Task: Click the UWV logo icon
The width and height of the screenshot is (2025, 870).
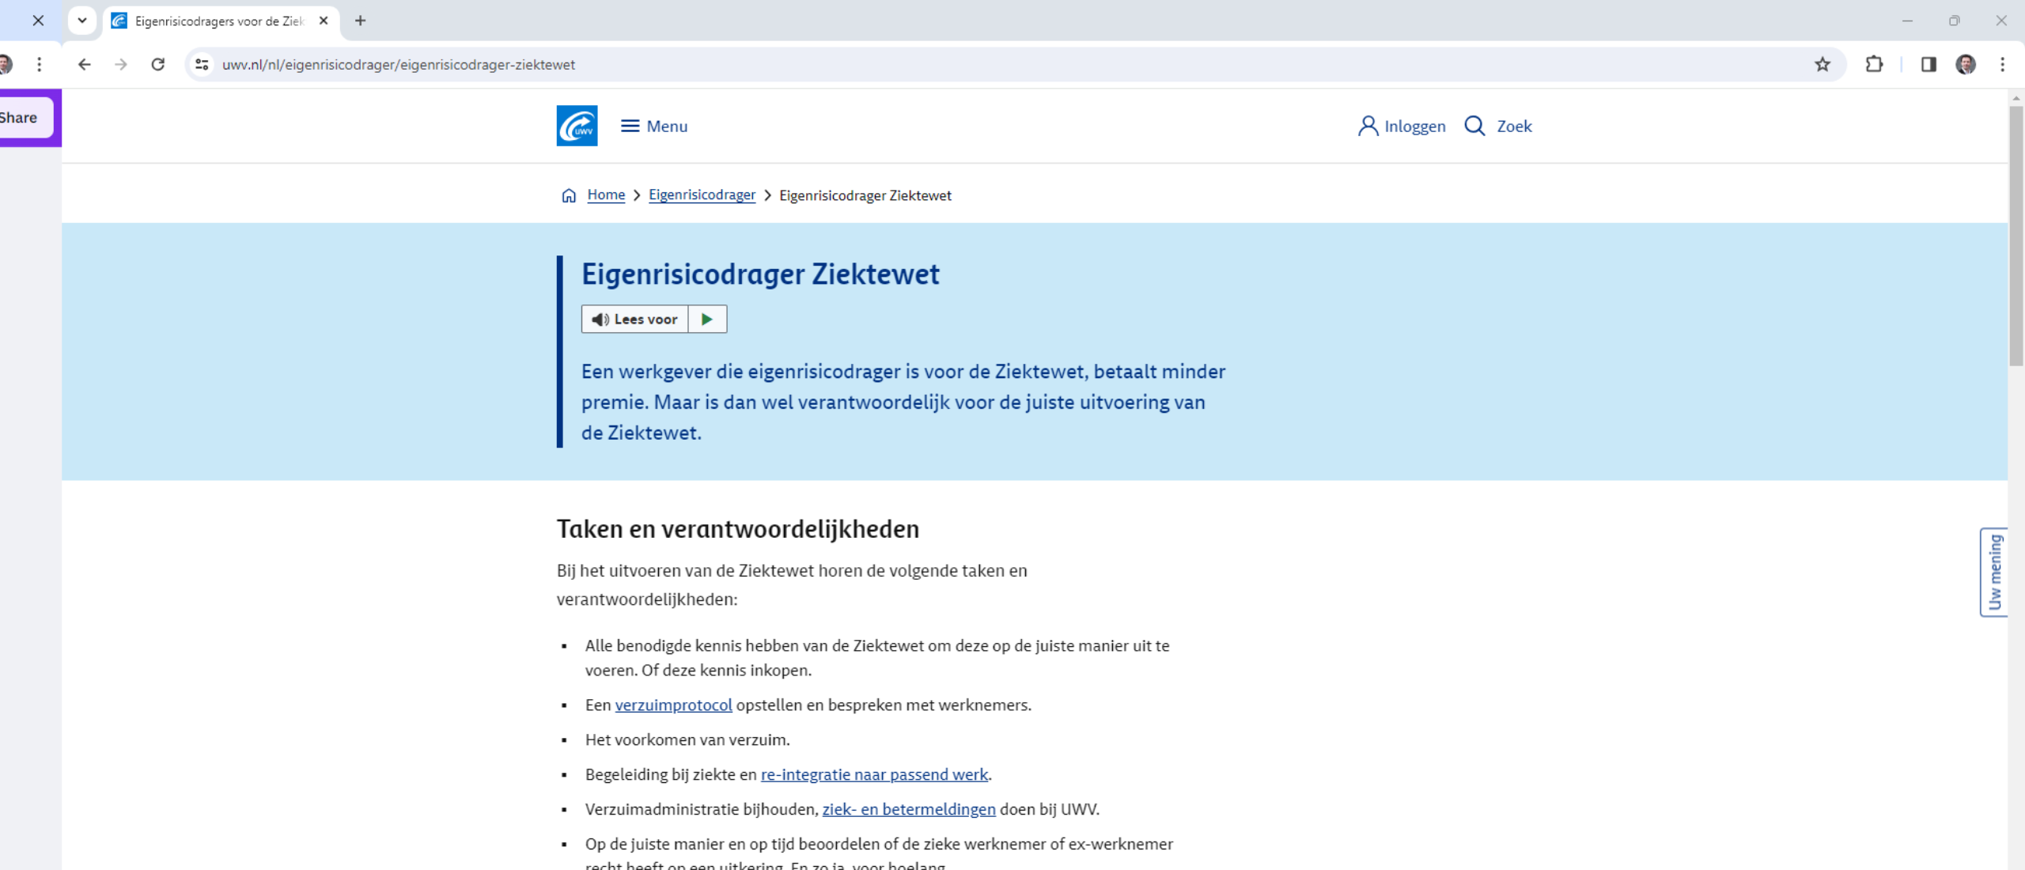Action: coord(577,126)
